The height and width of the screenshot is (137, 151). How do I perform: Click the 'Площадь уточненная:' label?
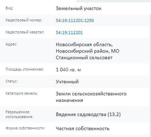(x=25, y=69)
